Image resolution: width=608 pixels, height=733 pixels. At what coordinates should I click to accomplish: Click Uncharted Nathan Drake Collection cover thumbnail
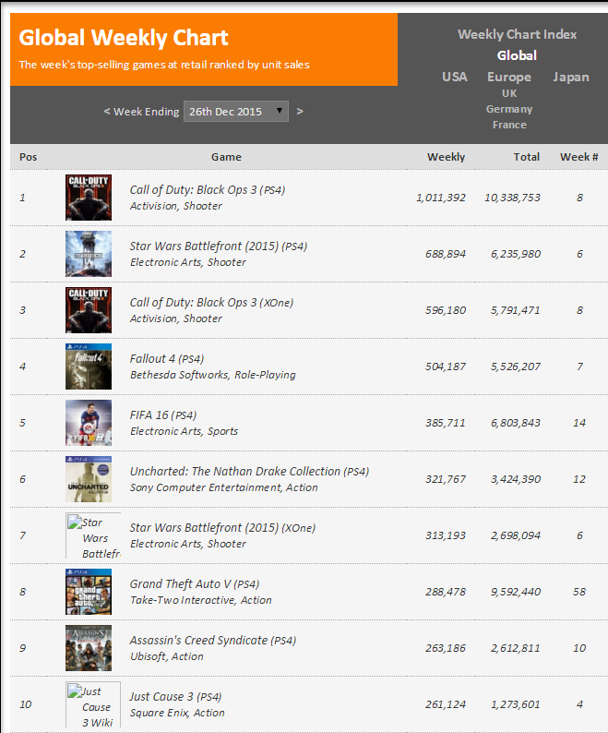pos(89,479)
